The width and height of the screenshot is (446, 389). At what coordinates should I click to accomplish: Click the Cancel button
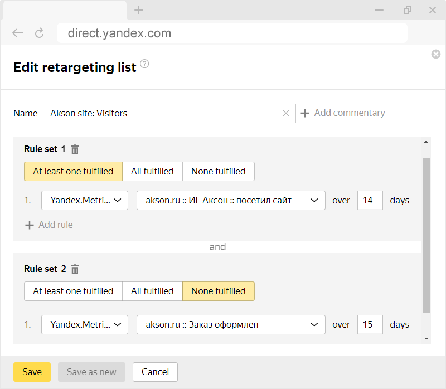[156, 372]
